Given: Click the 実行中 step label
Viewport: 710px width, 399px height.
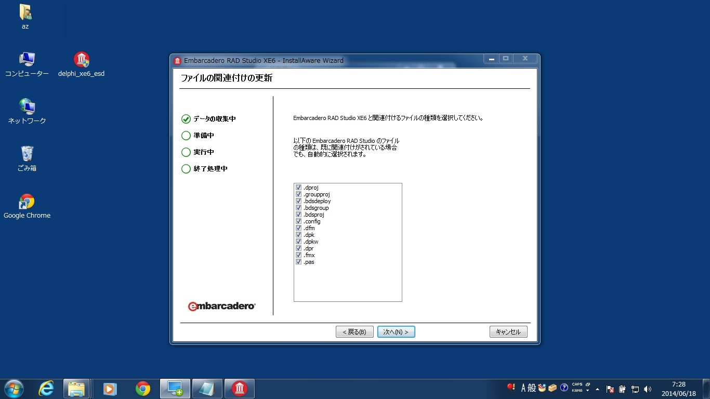Looking at the screenshot, I should coord(204,152).
